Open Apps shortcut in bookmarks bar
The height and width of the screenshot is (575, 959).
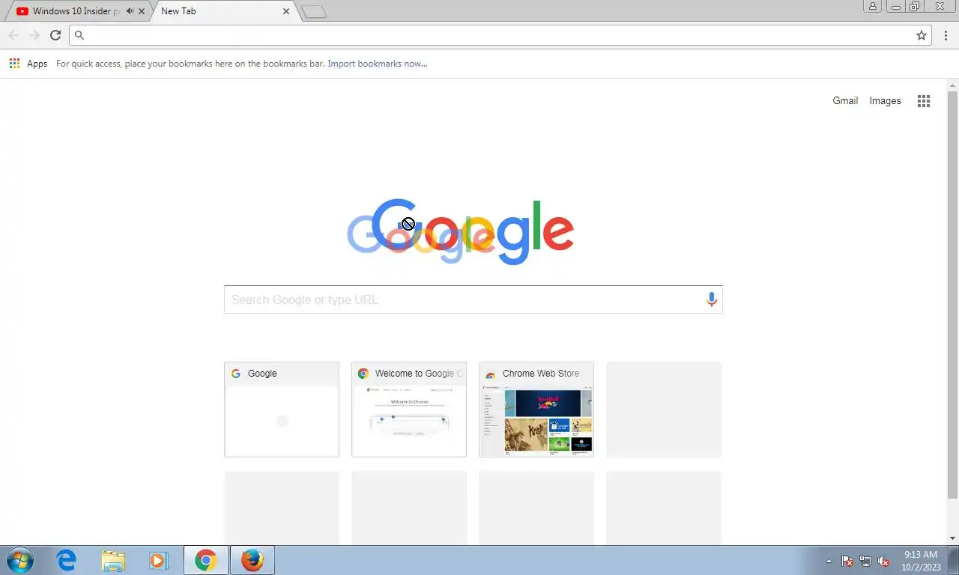tap(28, 64)
